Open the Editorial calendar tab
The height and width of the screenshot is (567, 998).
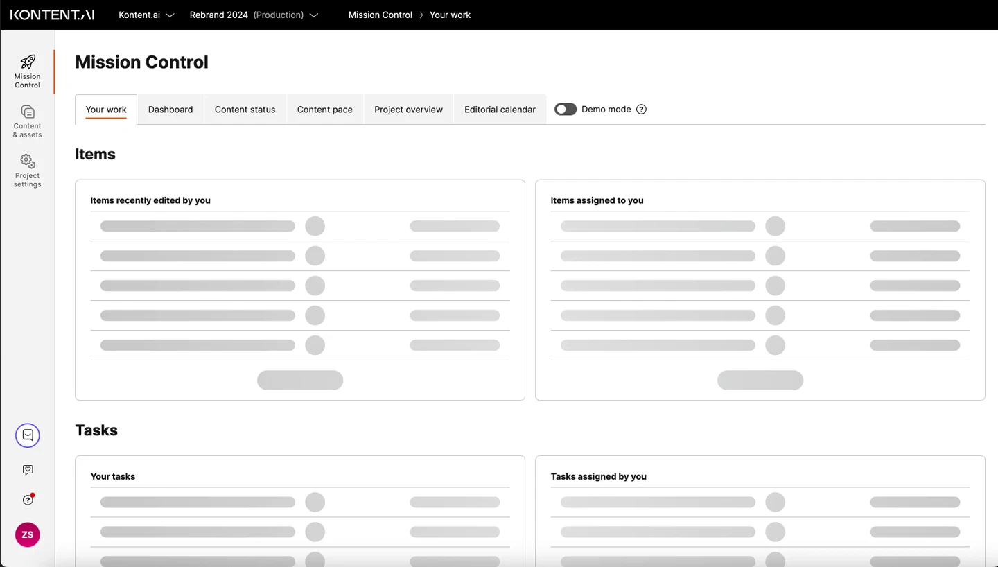tap(500, 110)
